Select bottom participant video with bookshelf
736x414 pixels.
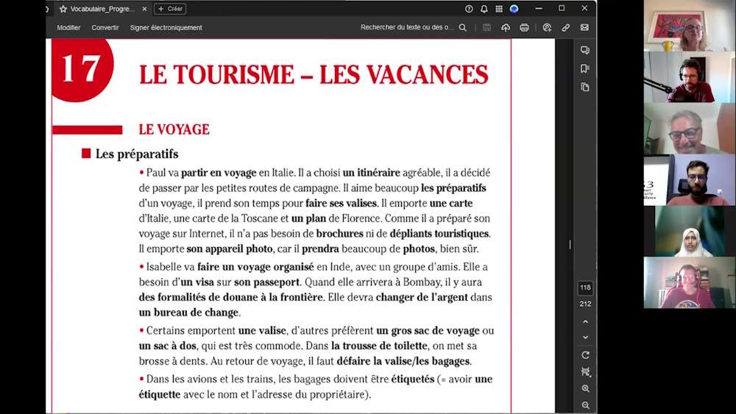click(x=690, y=282)
